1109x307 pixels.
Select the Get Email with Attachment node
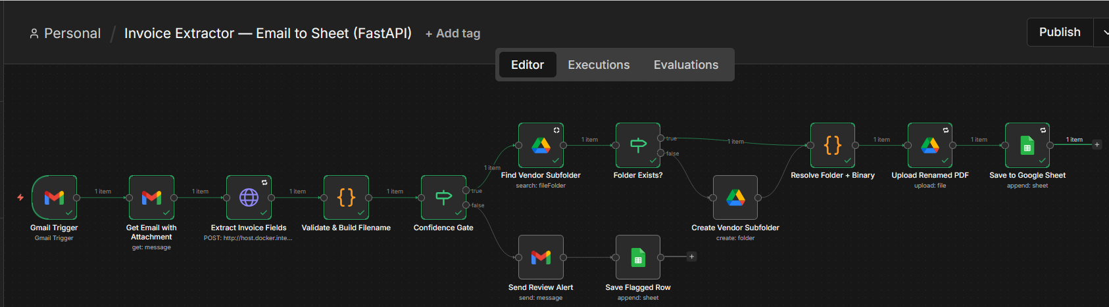tap(151, 197)
